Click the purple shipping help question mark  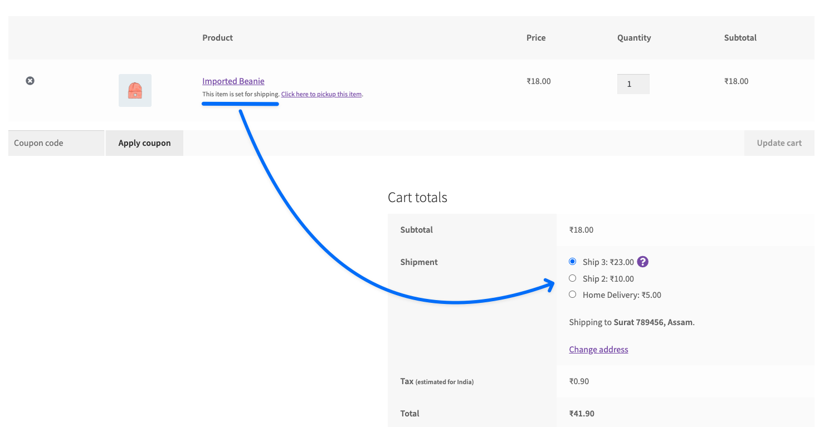click(x=643, y=262)
